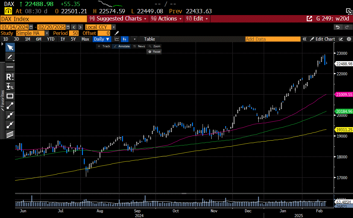Select 1M time range
This screenshot has width=353, height=218.
[27, 39]
